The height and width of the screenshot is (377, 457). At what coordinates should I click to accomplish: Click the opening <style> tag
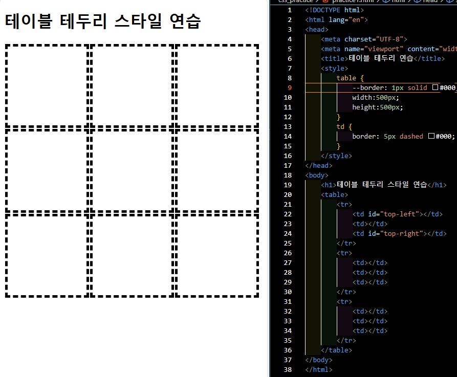point(334,68)
